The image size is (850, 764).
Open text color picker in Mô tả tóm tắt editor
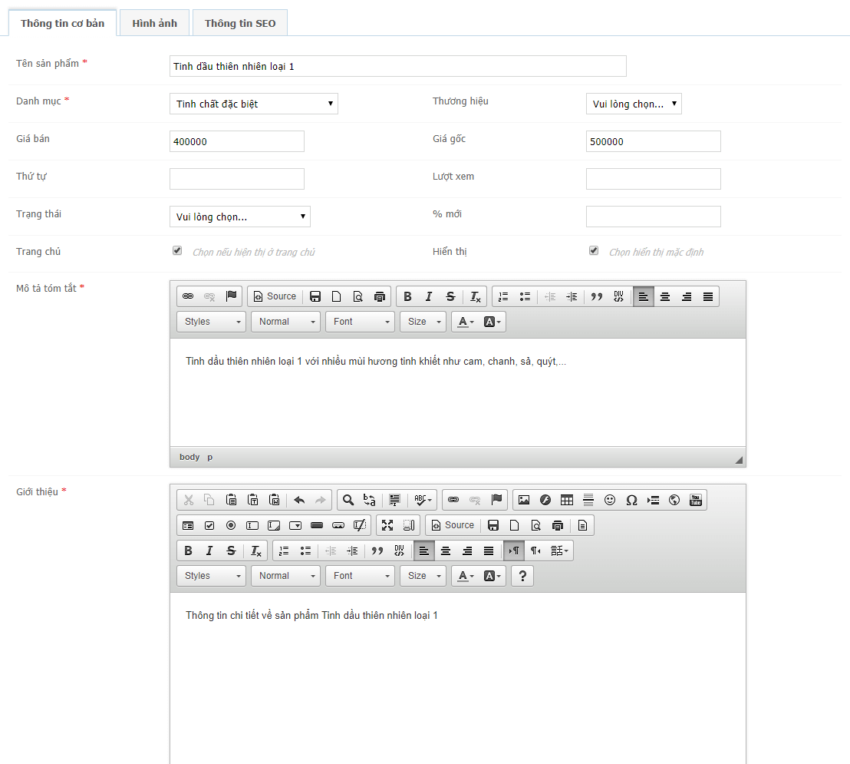click(466, 322)
